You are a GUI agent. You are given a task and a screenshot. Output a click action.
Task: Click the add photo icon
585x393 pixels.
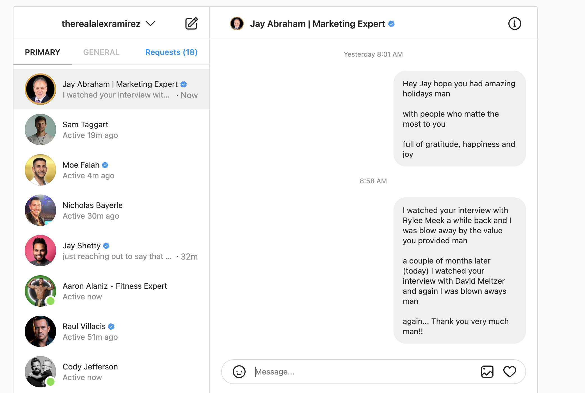coord(487,372)
